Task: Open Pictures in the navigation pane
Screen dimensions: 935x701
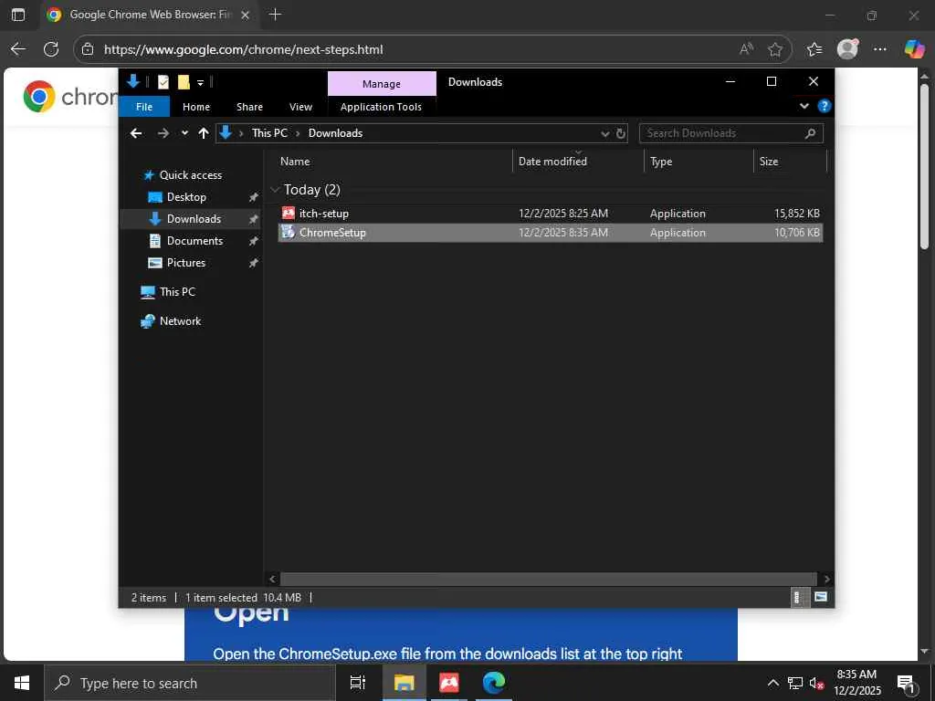Action: pos(185,263)
